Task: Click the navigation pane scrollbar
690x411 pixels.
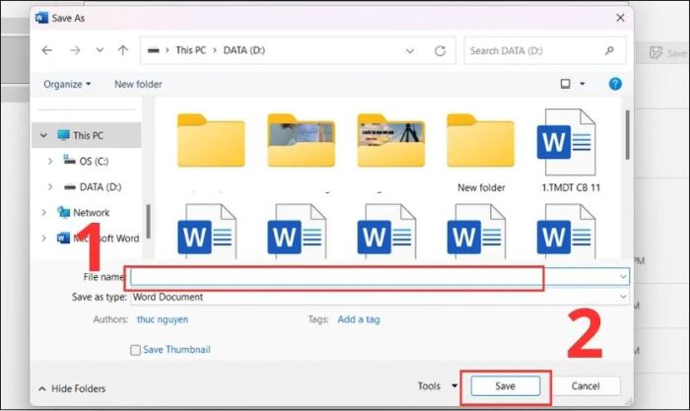Action: point(148,222)
